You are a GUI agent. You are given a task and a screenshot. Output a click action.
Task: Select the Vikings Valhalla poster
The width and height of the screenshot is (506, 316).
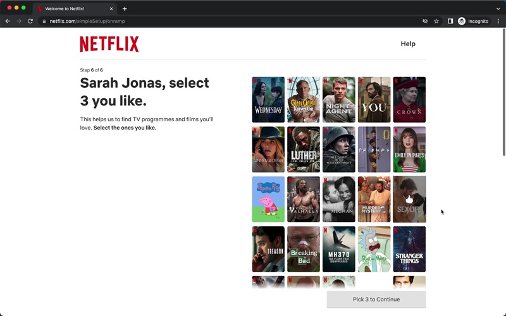[304, 199]
